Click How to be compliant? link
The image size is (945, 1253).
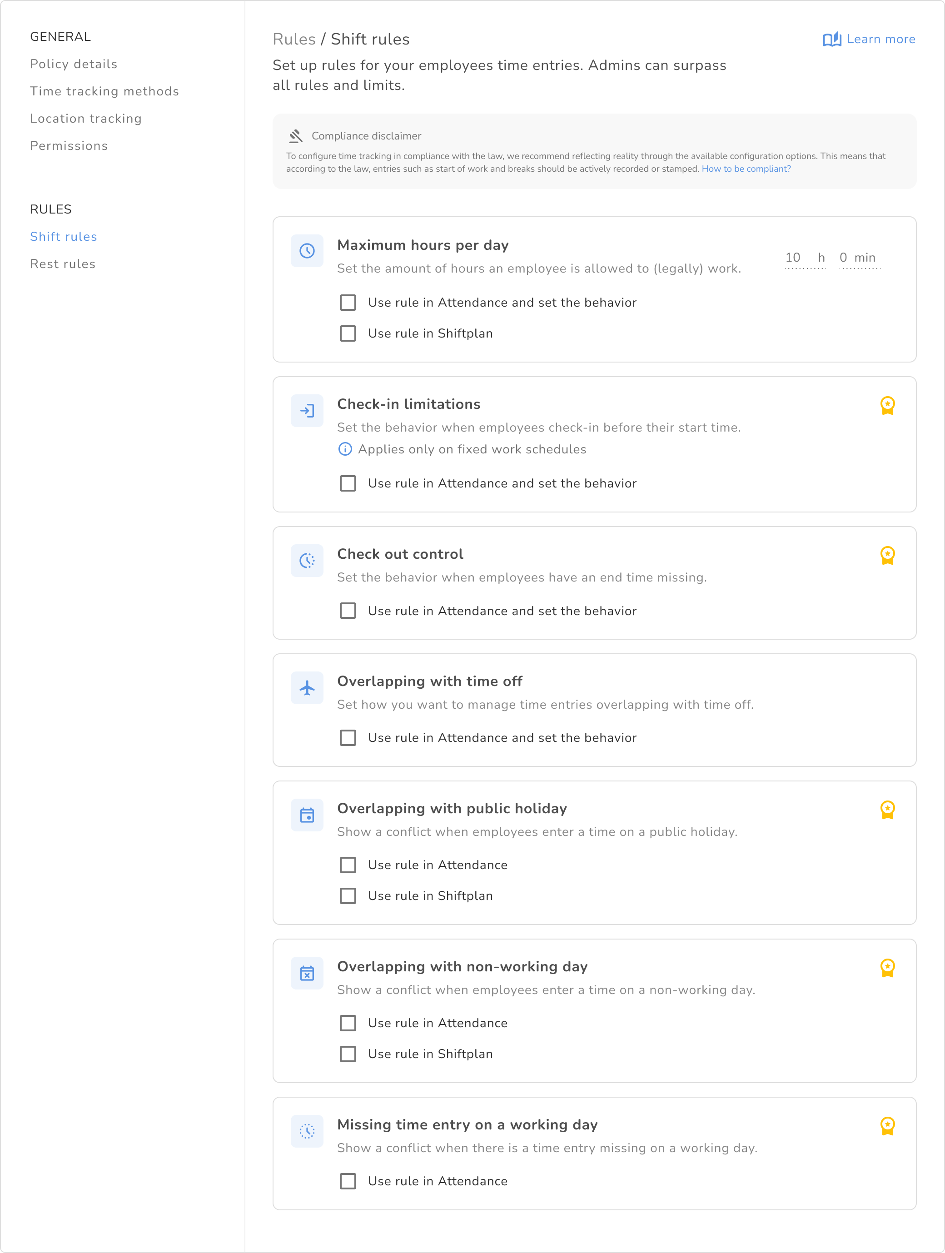(746, 169)
